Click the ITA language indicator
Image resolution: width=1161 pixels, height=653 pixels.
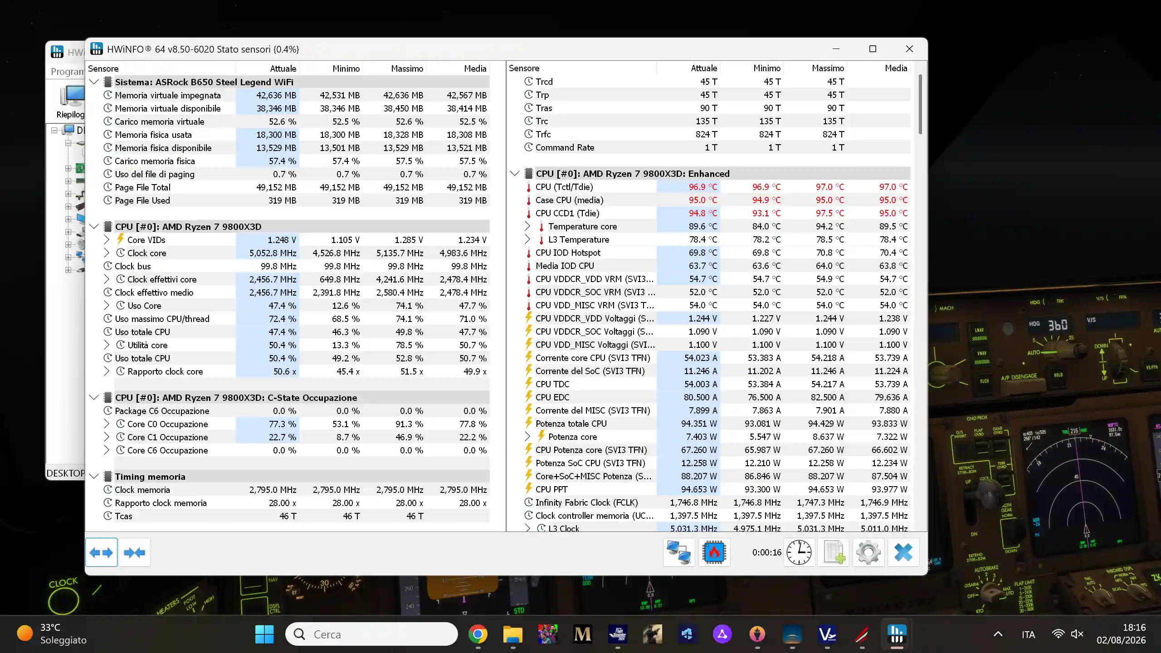(x=1028, y=634)
